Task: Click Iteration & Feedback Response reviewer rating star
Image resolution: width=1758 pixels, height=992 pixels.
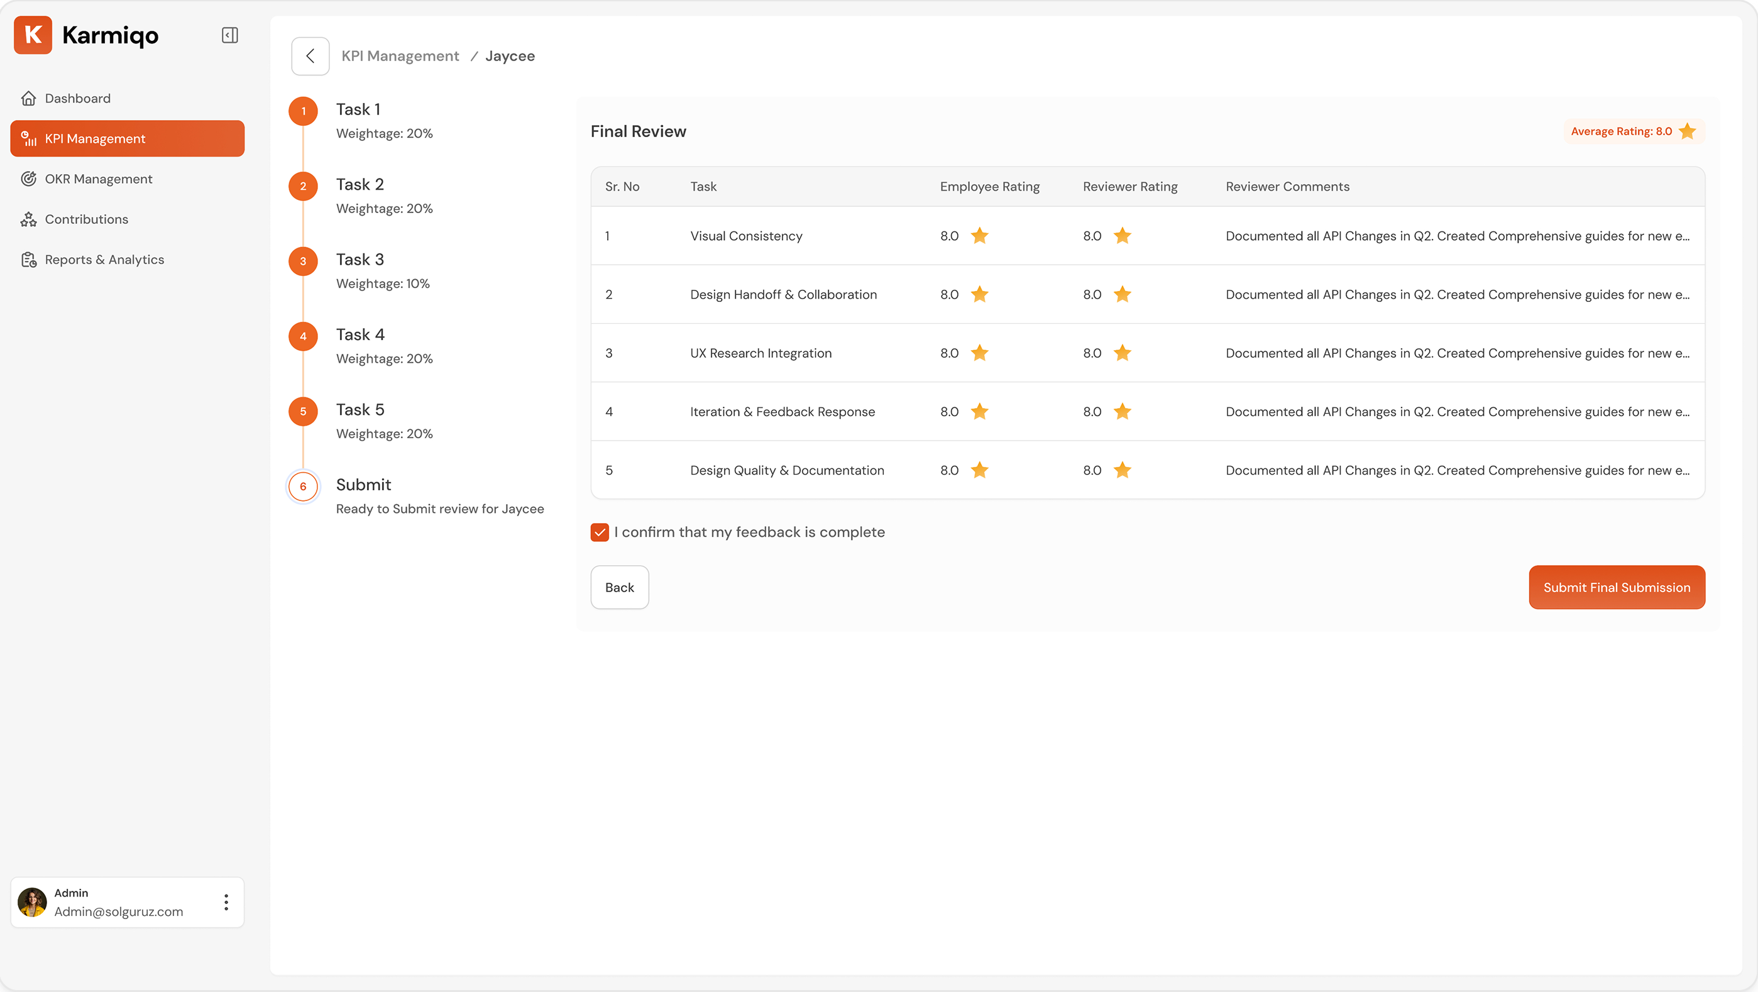Action: (x=1122, y=412)
